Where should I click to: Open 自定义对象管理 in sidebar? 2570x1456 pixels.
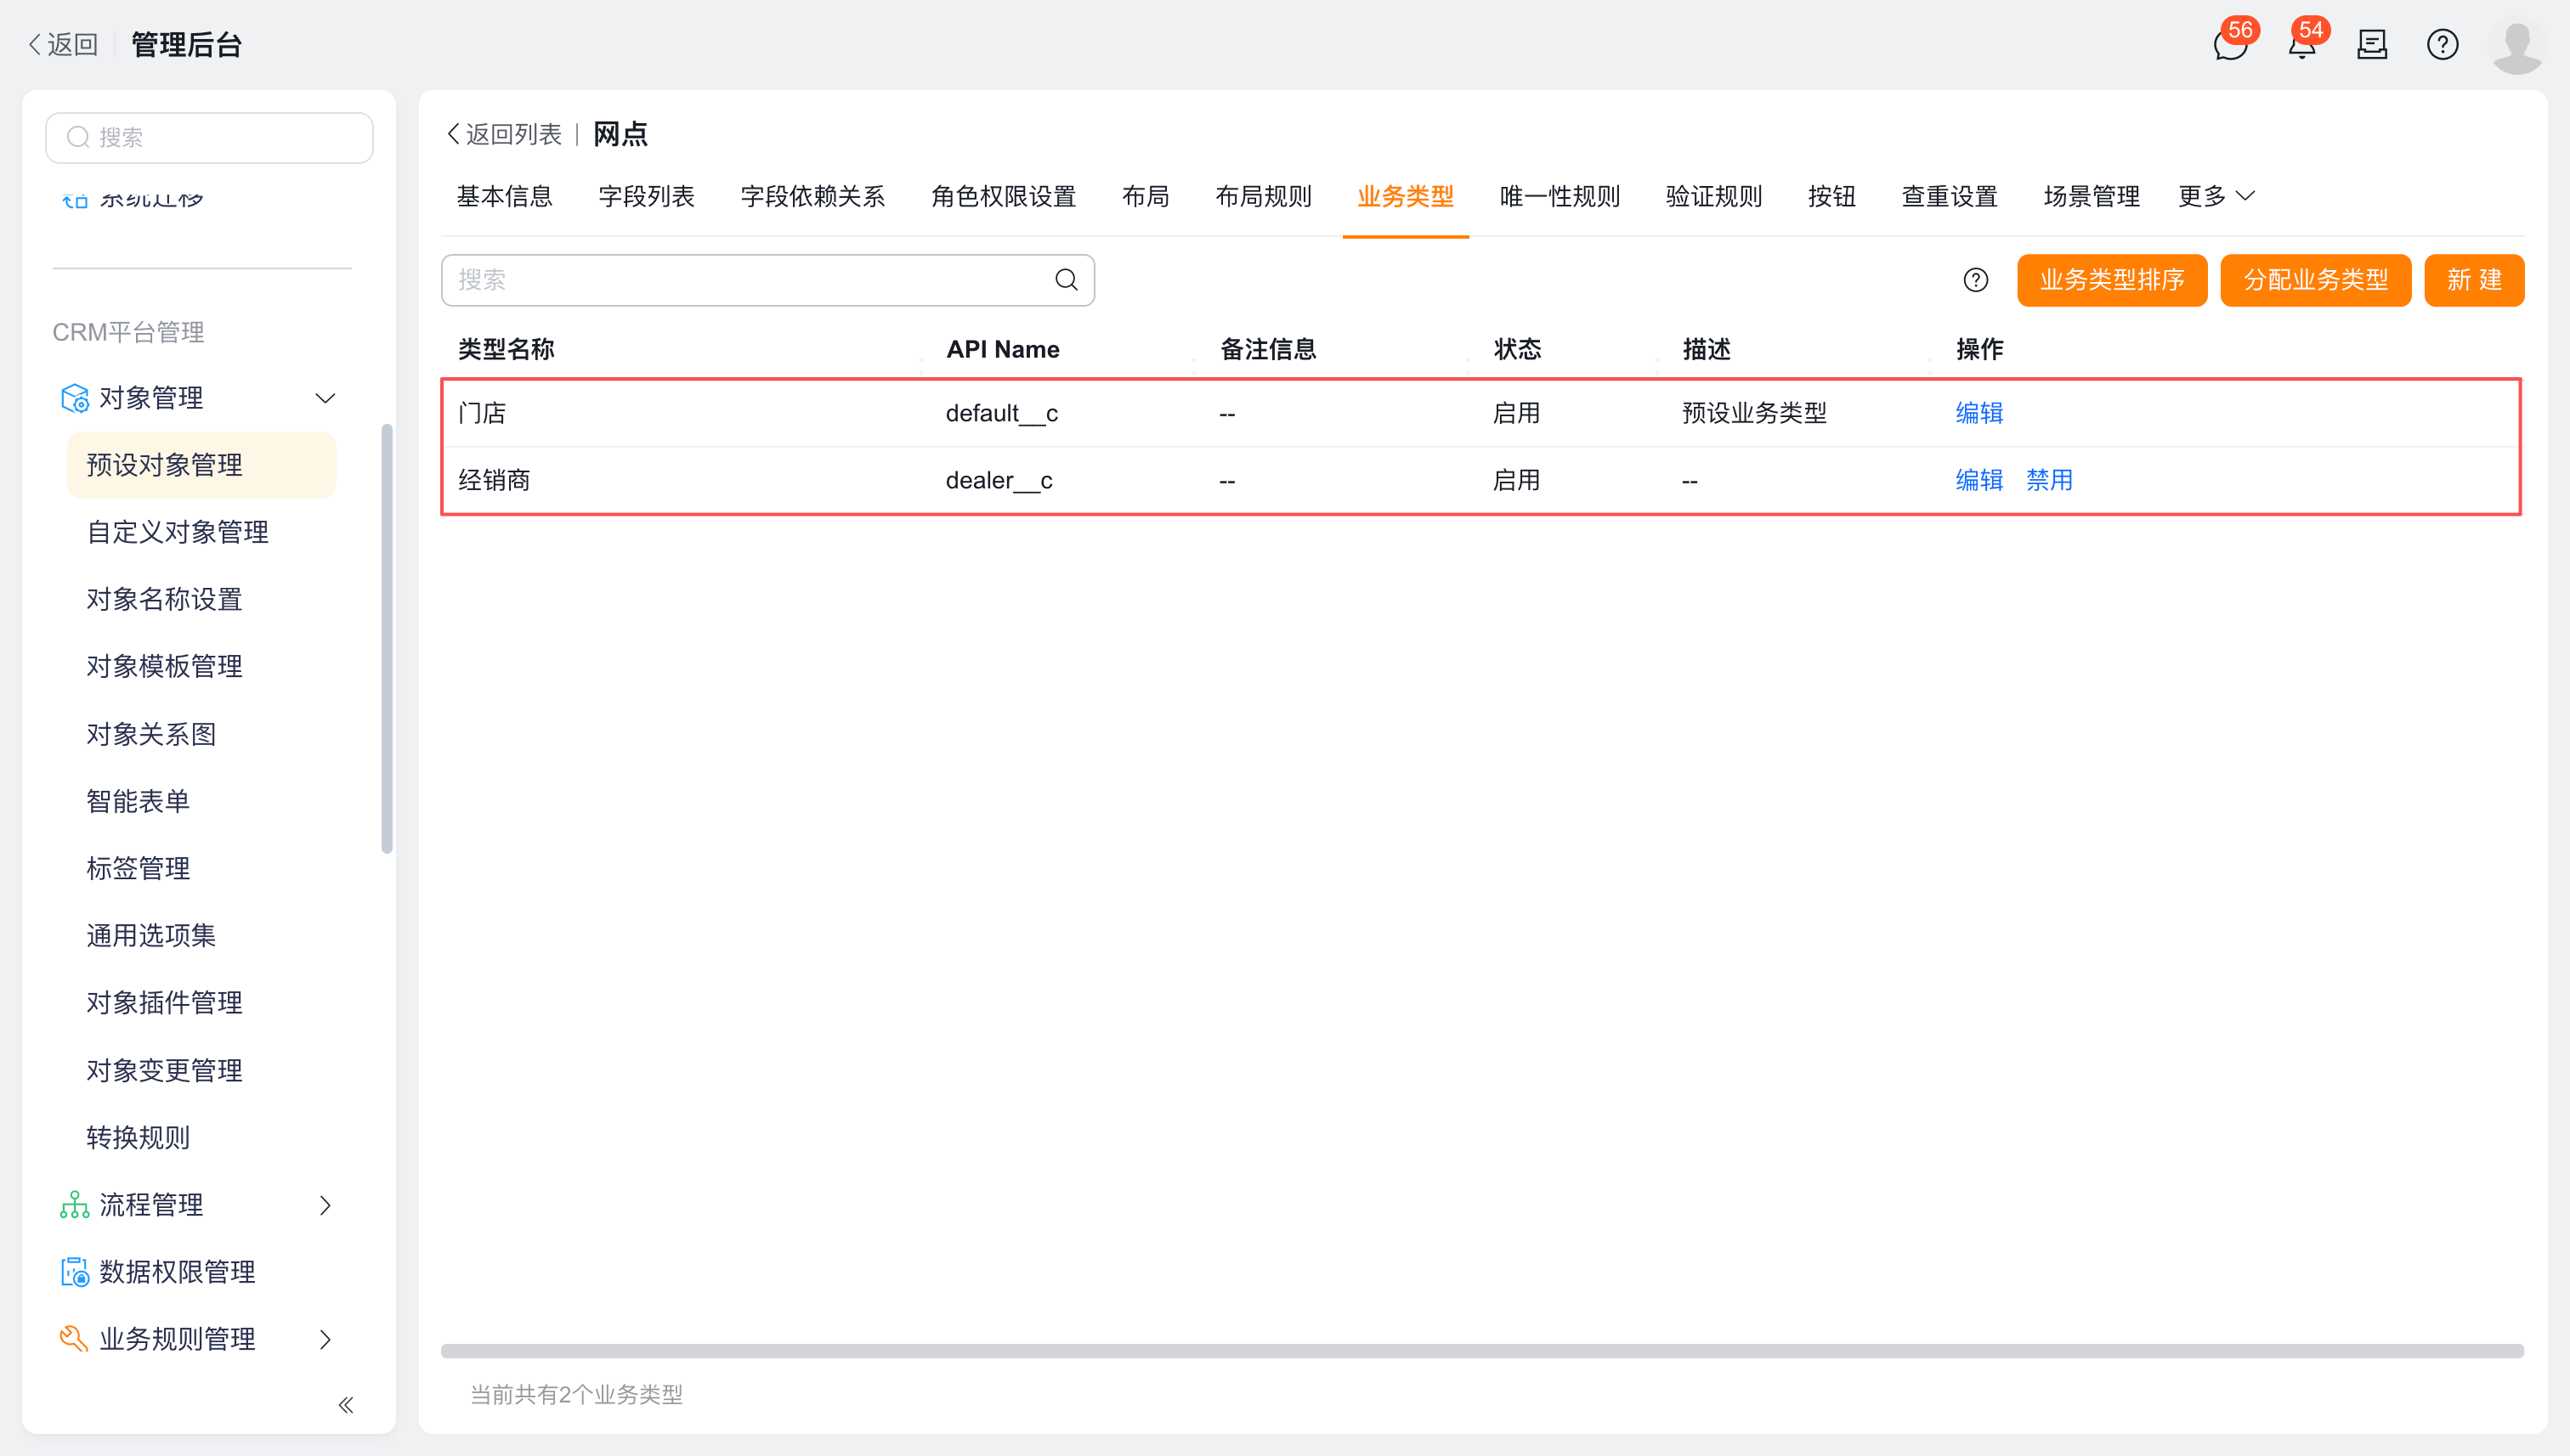coord(177,532)
